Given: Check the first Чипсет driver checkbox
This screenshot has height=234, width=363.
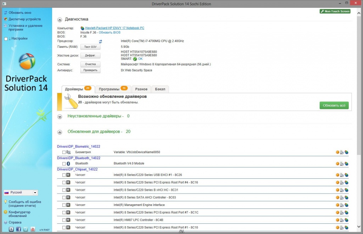Looking at the screenshot, I should (x=63, y=175).
